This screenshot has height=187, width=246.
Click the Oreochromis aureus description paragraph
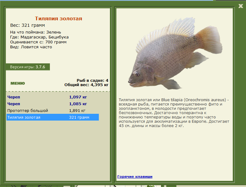[x=174, y=113]
